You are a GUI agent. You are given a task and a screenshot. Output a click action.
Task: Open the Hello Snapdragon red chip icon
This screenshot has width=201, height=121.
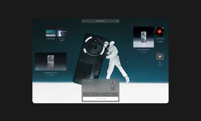tap(160, 32)
